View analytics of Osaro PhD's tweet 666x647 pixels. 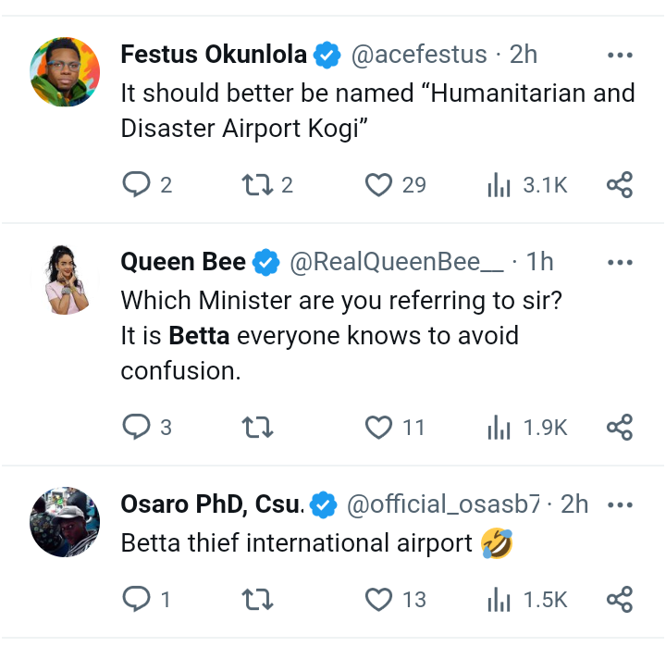tap(499, 600)
